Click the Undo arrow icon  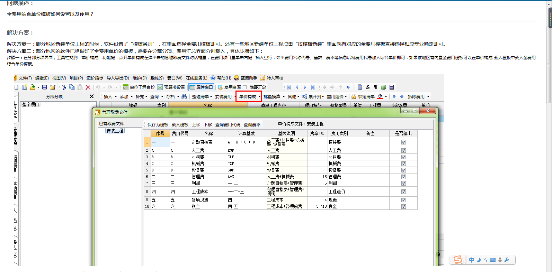pyautogui.click(x=98, y=87)
